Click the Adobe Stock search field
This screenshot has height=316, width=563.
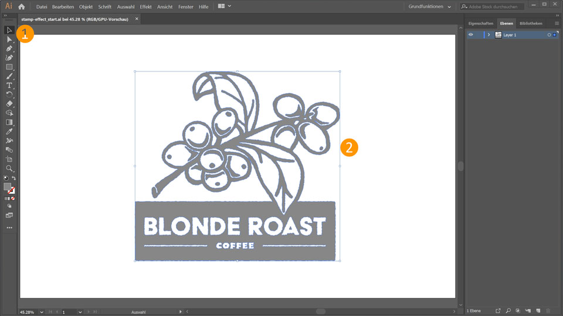(x=493, y=6)
